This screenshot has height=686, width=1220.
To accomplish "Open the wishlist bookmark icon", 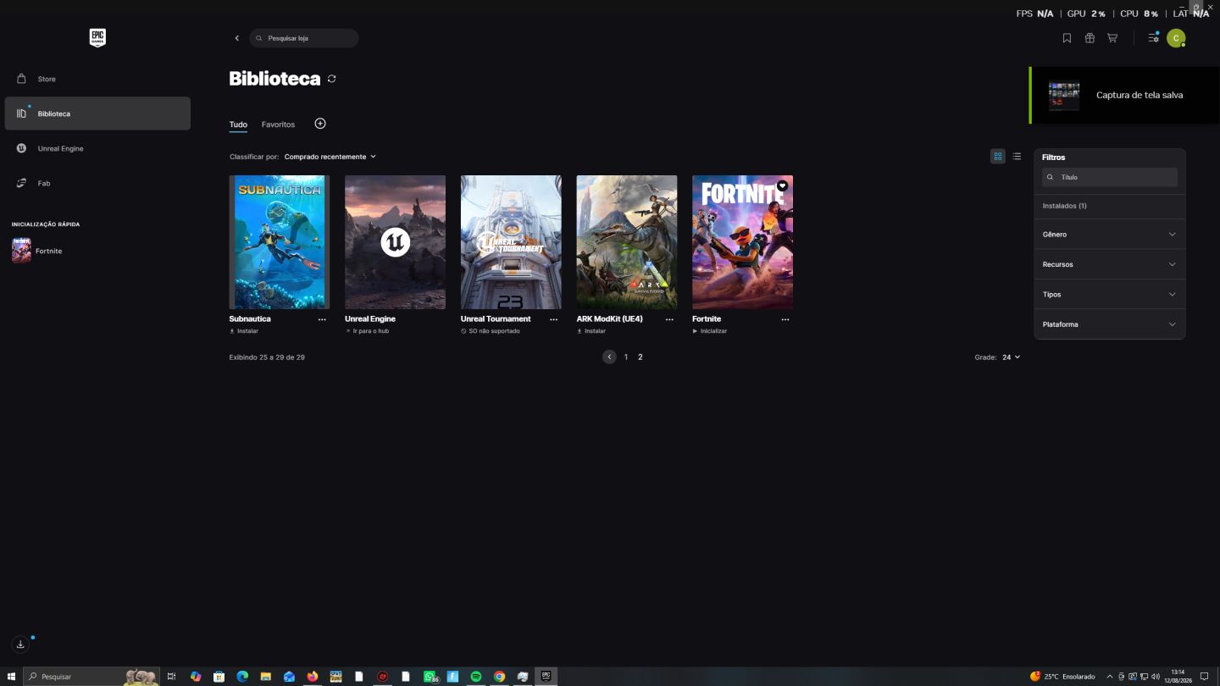I will (1067, 38).
